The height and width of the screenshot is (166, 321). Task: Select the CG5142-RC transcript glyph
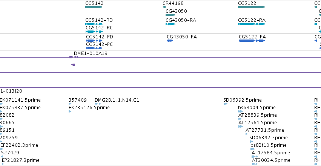(x=94, y=32)
